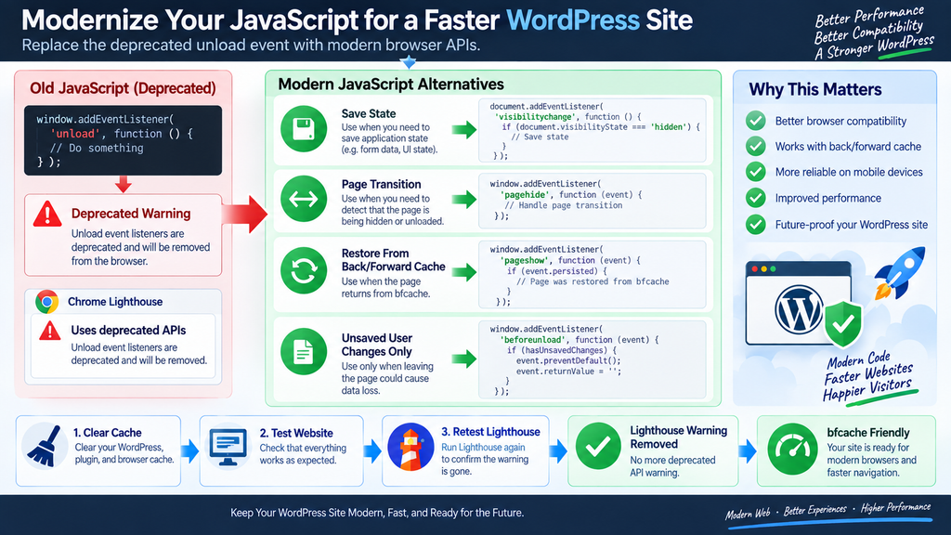Viewport: 951px width, 535px height.
Task: Click the Retest Lighthouse lighthouse icon
Action: 410,448
